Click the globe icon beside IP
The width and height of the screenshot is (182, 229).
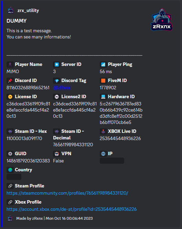103,154
